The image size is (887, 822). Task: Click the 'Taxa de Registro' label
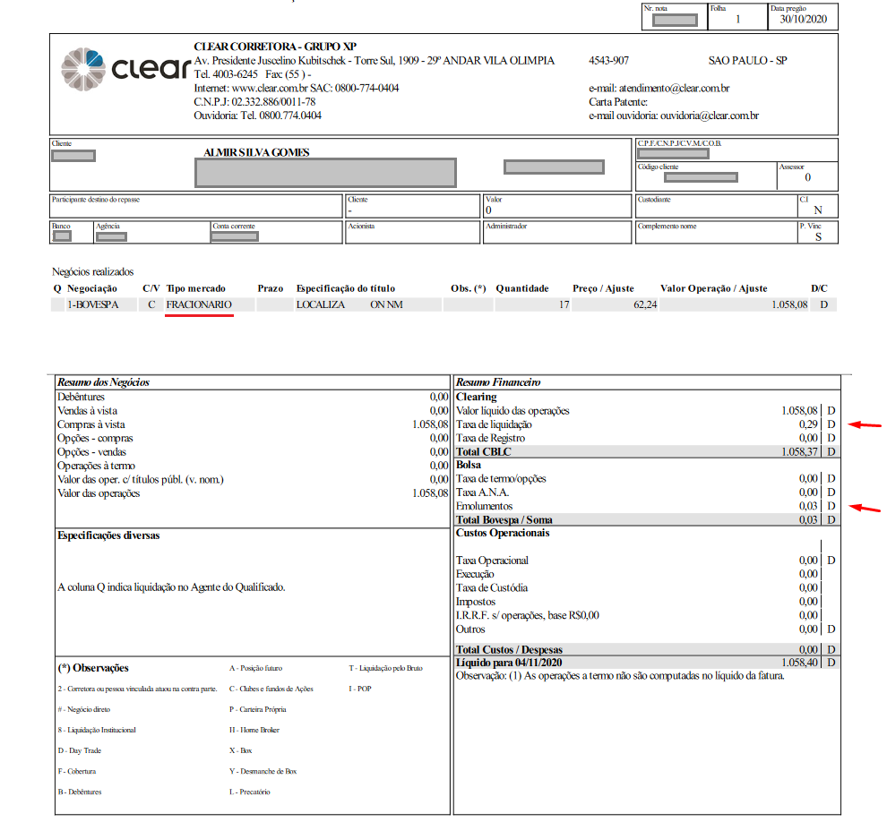(490, 438)
